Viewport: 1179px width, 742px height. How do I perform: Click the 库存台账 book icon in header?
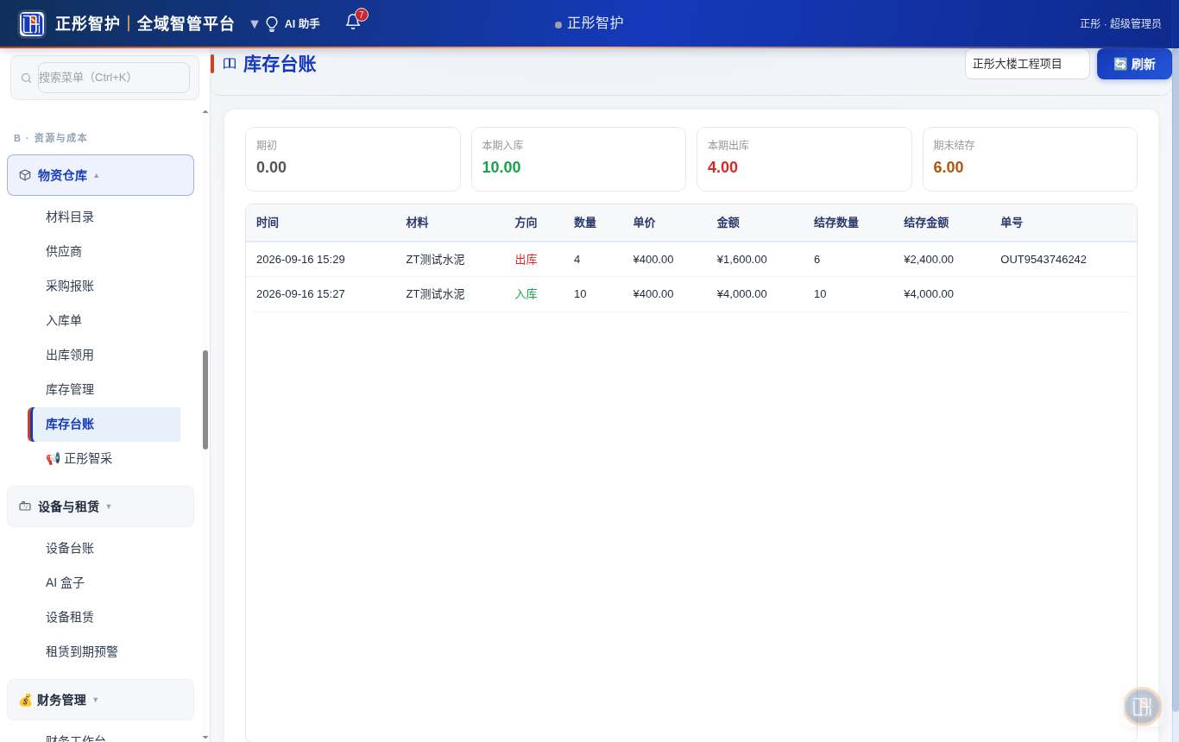point(230,64)
